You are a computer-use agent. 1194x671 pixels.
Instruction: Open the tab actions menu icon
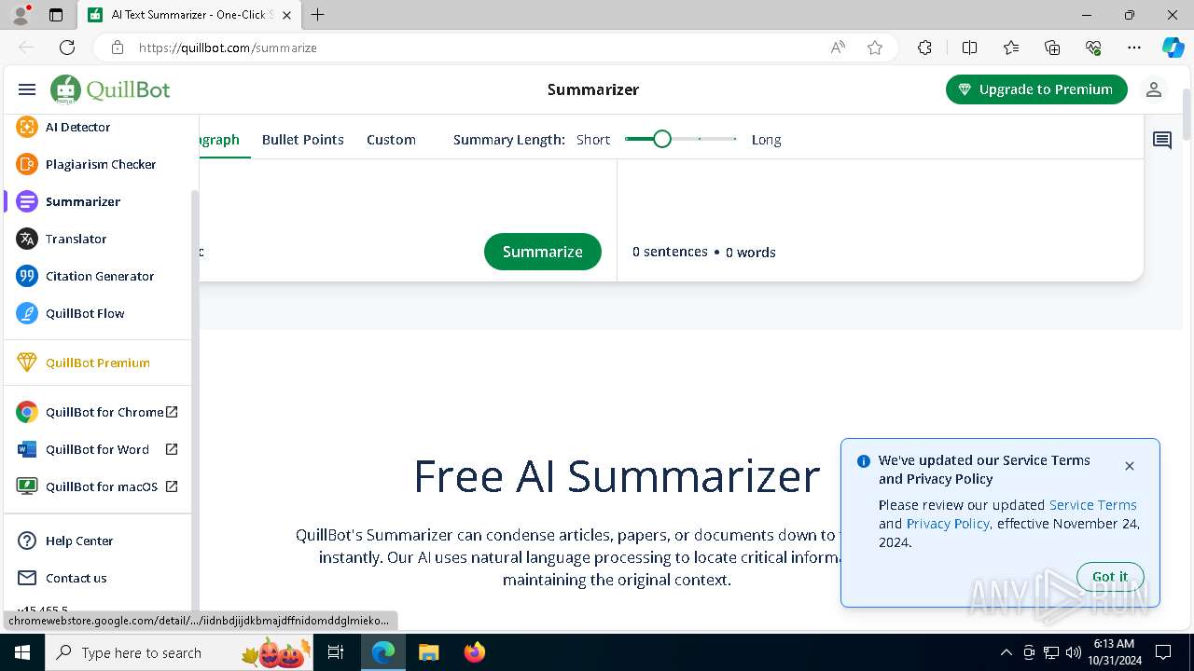point(56,15)
